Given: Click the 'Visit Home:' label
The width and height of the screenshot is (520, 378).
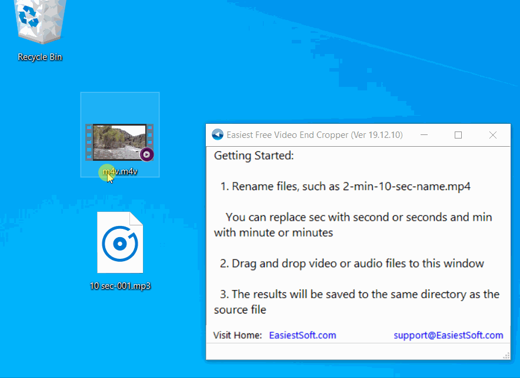Looking at the screenshot, I should [x=238, y=335].
